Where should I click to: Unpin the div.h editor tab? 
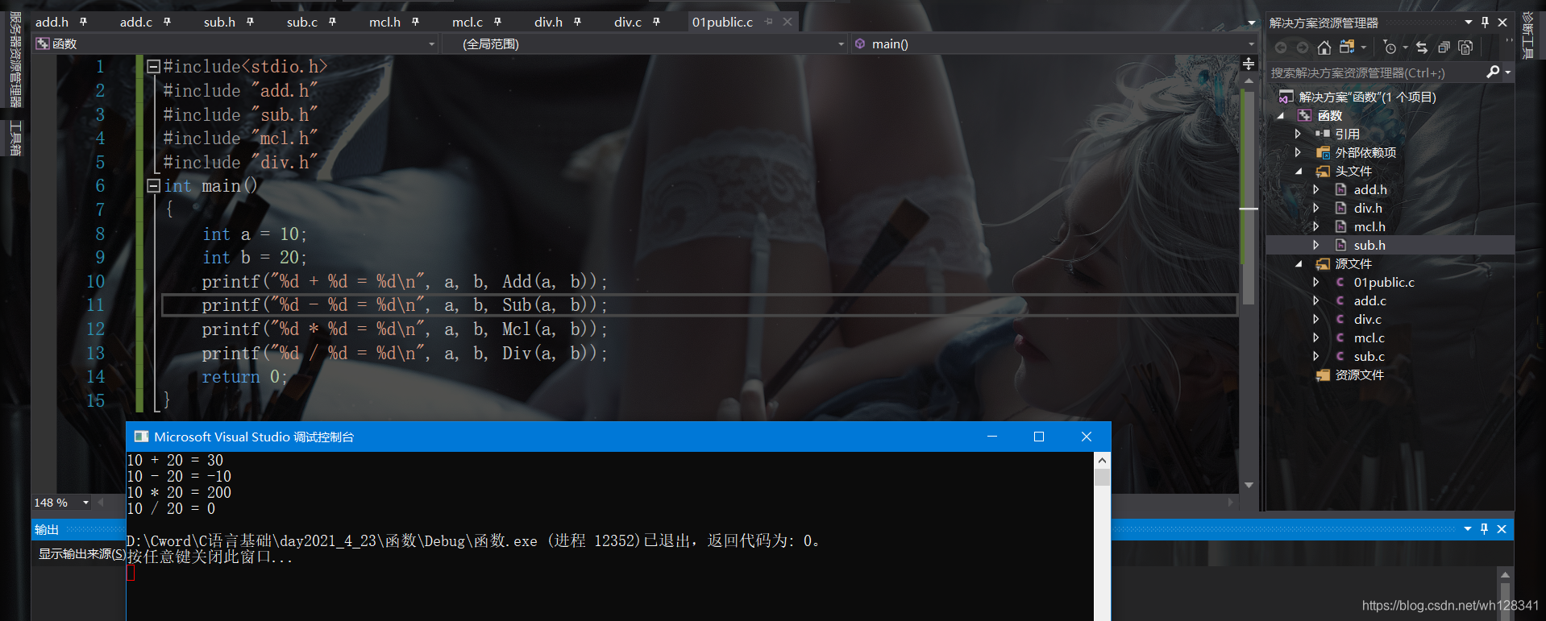pos(577,22)
